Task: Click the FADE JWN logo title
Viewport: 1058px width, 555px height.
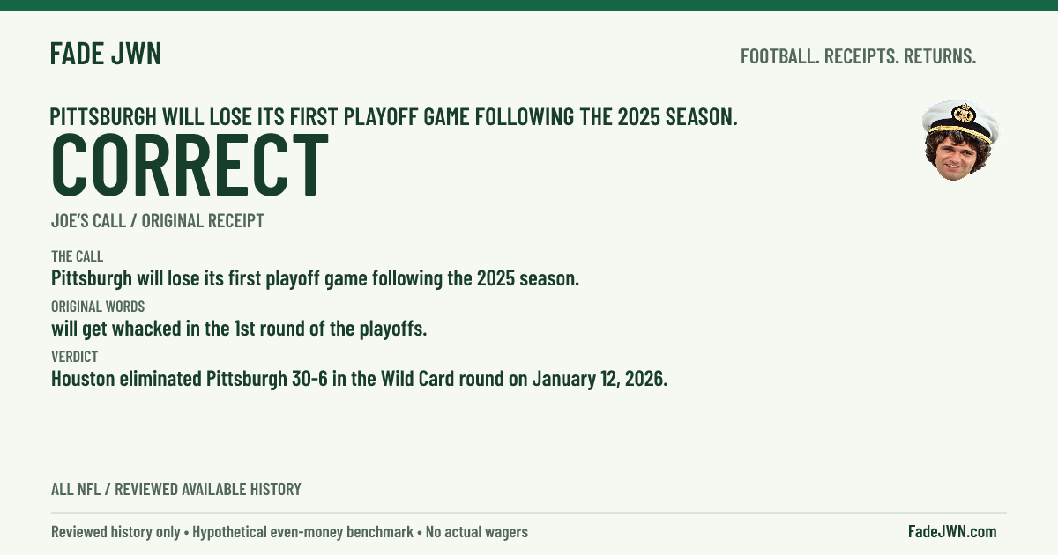Action: (x=106, y=54)
